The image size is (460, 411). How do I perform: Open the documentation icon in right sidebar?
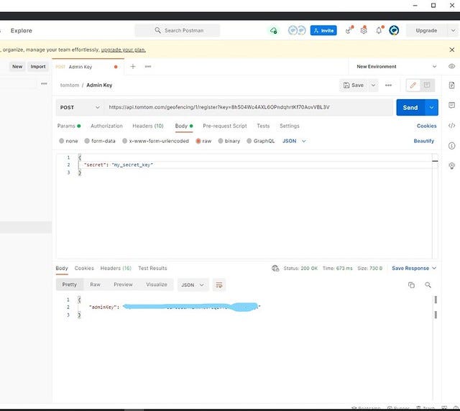[451, 85]
